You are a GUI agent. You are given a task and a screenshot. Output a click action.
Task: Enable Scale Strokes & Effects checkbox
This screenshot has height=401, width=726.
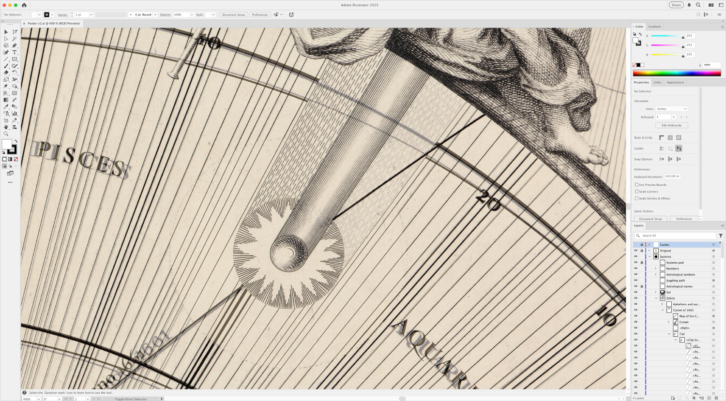636,198
